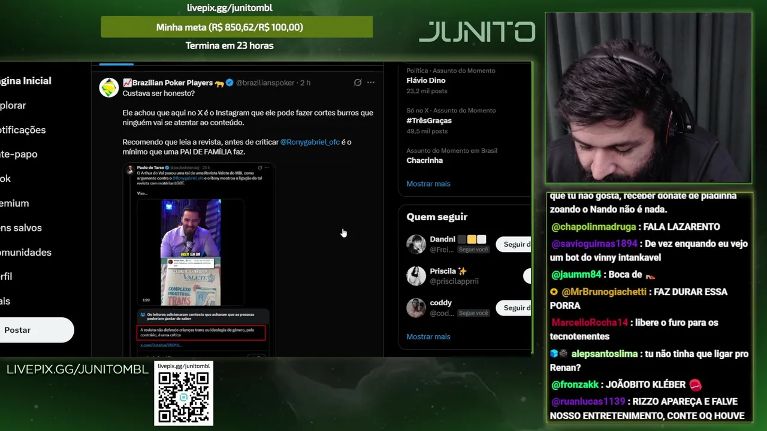This screenshot has height=431, width=767.
Task: Click verified badge next to Brazilian Poker Players
Action: 230,83
